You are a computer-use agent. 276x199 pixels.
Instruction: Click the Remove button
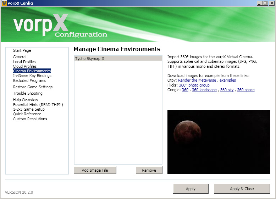149,170
